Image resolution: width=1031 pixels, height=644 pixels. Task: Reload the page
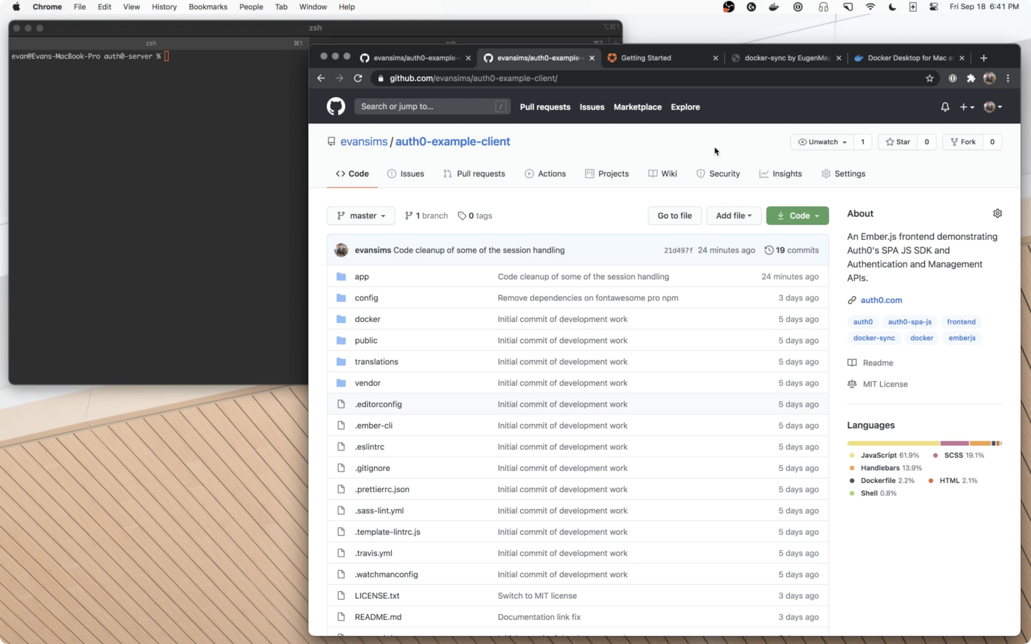click(x=358, y=78)
